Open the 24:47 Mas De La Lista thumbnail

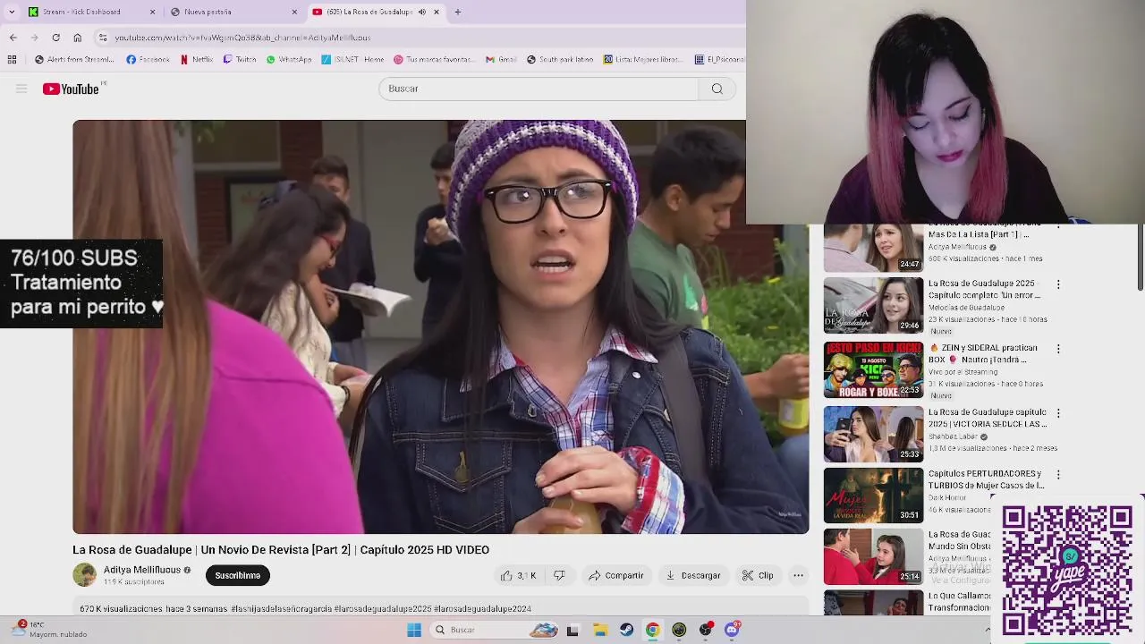(x=873, y=248)
